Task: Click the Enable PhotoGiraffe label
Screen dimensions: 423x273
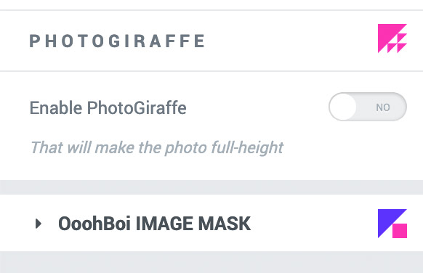Action: pos(108,108)
